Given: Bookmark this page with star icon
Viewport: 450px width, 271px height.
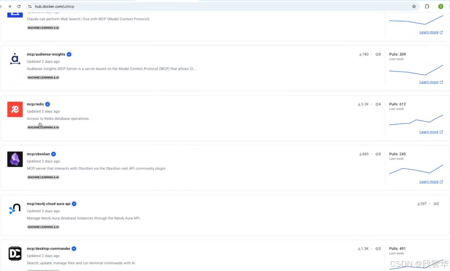Looking at the screenshot, I should [414, 6].
